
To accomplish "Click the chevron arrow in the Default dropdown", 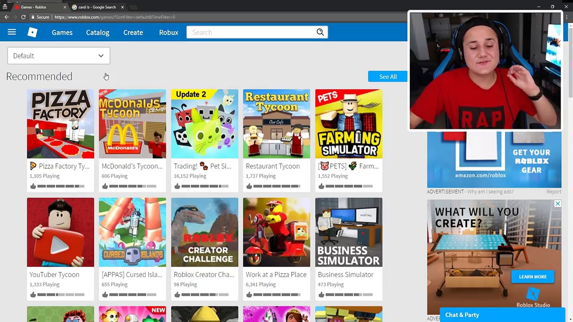I will [x=101, y=56].
